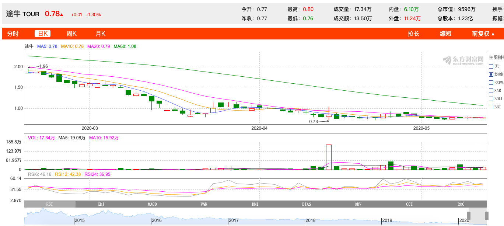Screen dimensions: 504x226
Task: Select the 无 main indicator option
Action: [491, 66]
